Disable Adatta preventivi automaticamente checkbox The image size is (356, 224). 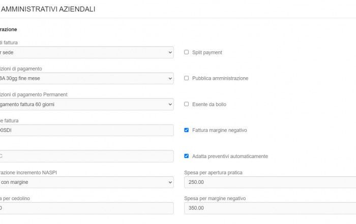click(186, 156)
